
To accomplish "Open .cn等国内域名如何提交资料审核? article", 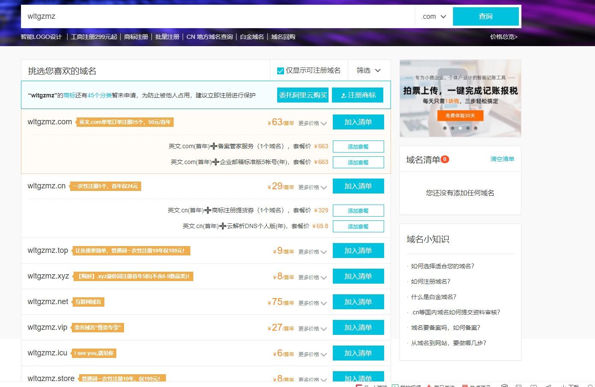I will tap(455, 312).
